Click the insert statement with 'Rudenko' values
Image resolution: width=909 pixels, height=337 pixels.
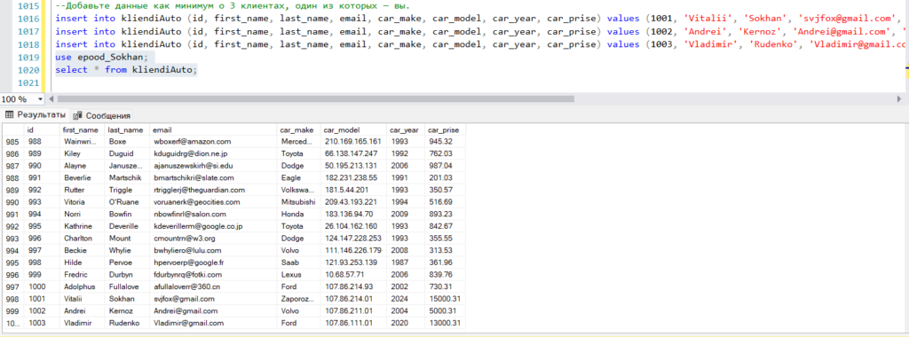[x=480, y=44]
